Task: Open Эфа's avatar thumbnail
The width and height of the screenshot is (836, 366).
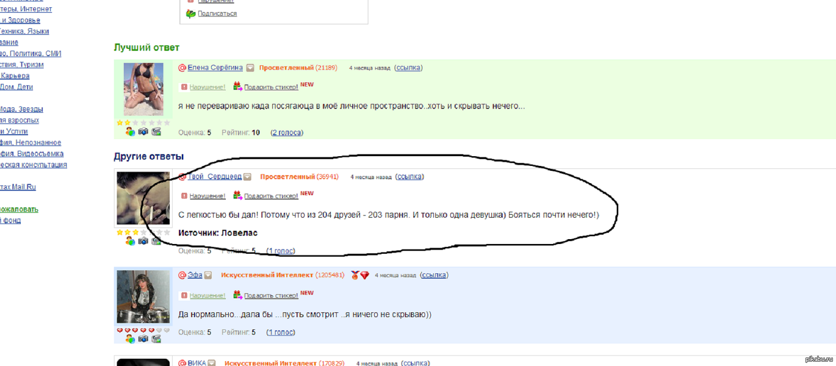Action: point(143,296)
